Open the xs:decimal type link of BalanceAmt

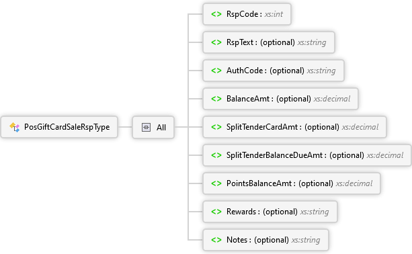pyautogui.click(x=332, y=99)
